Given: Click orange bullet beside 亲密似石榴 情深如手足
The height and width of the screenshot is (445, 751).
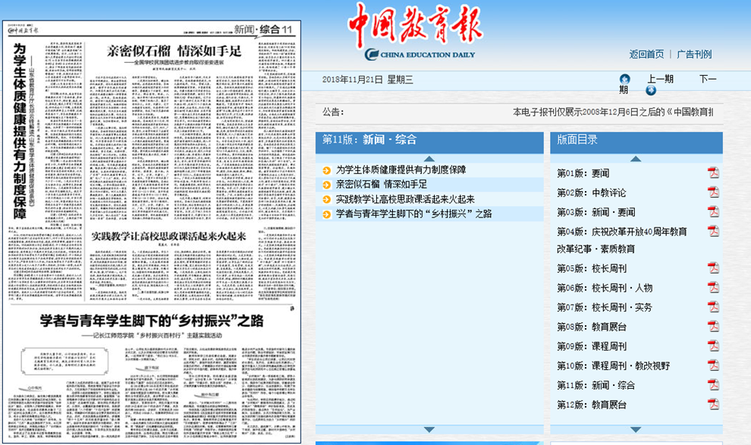Looking at the screenshot, I should click(327, 185).
